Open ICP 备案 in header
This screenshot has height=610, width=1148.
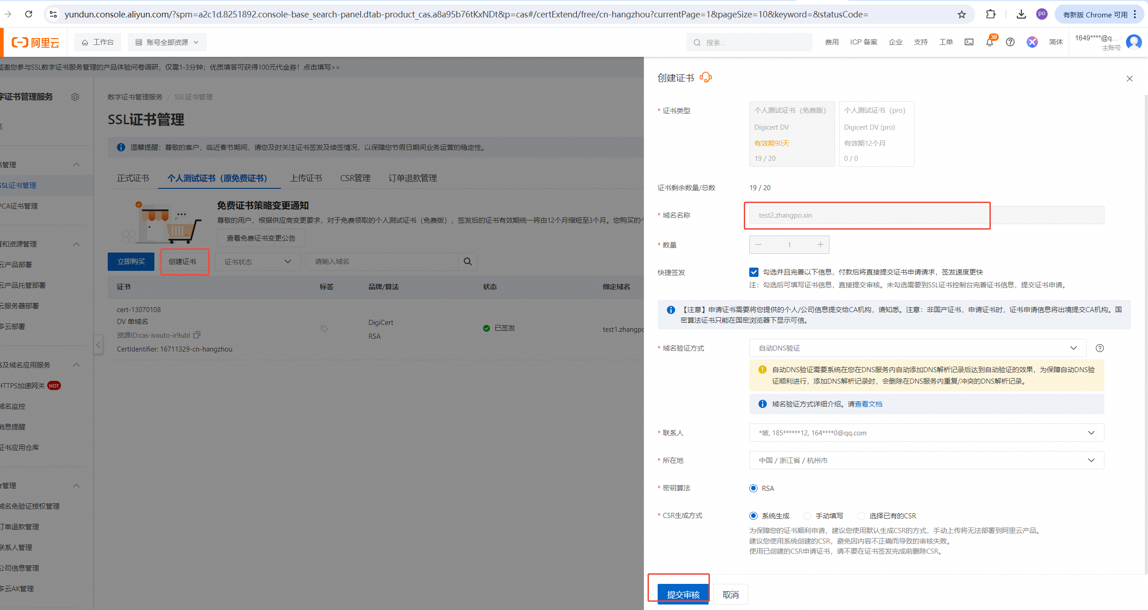(x=863, y=42)
